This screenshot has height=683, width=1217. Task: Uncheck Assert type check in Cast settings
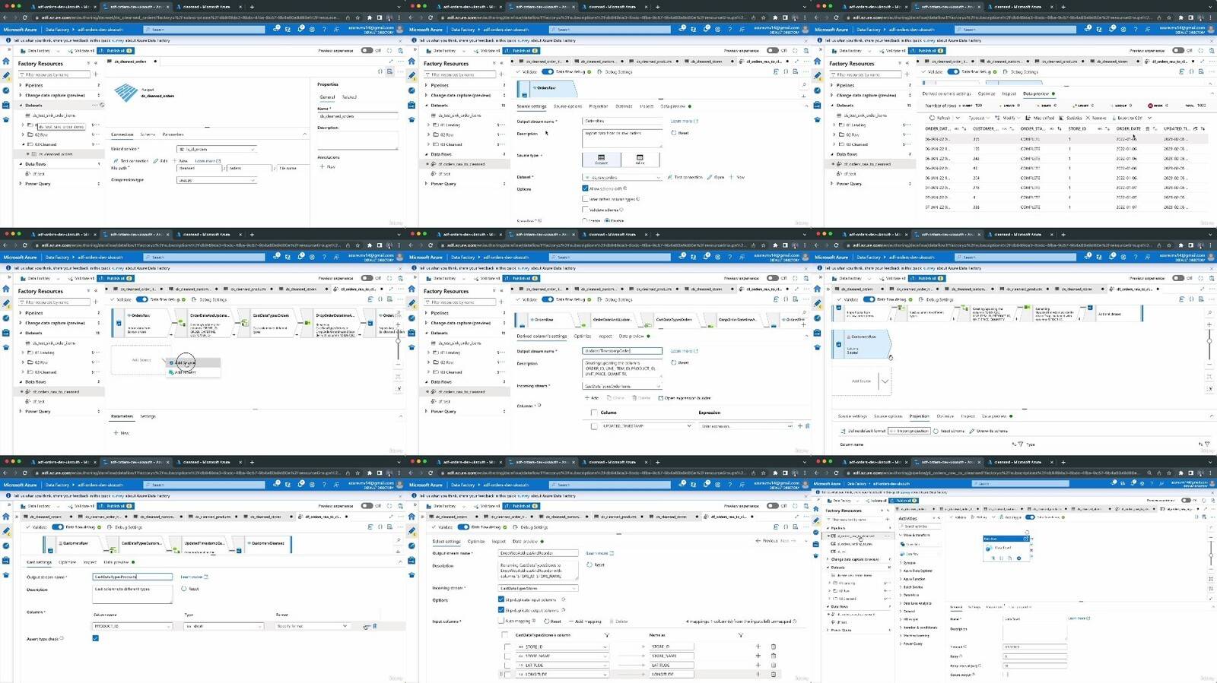click(x=95, y=638)
